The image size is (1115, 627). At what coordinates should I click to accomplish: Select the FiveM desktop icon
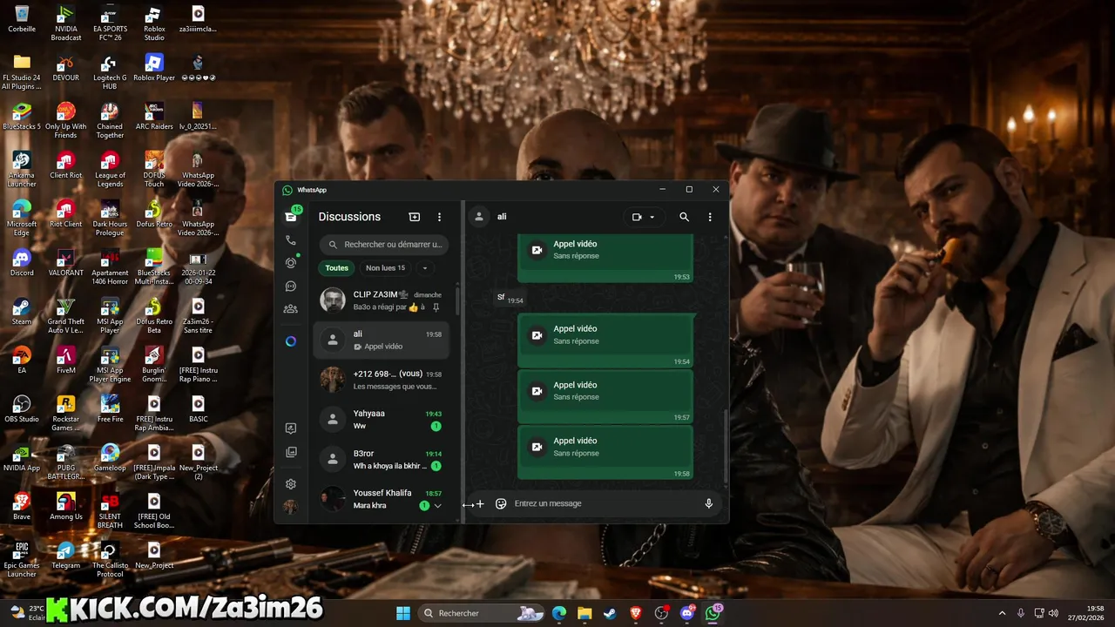pos(66,361)
